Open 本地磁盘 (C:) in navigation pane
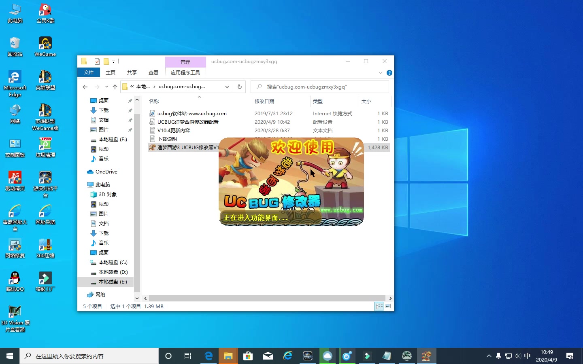Screen dimensions: 583x364 pyautogui.click(x=113, y=262)
